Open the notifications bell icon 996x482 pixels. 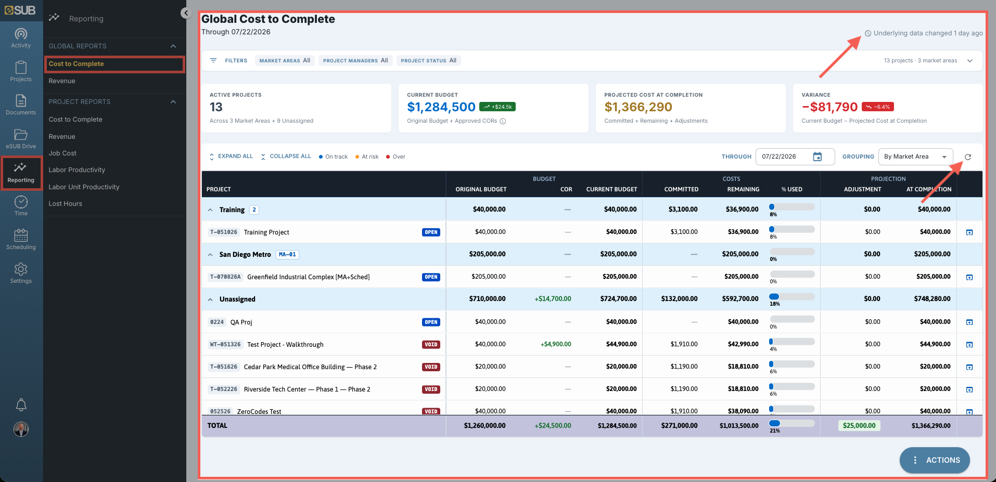coord(21,405)
